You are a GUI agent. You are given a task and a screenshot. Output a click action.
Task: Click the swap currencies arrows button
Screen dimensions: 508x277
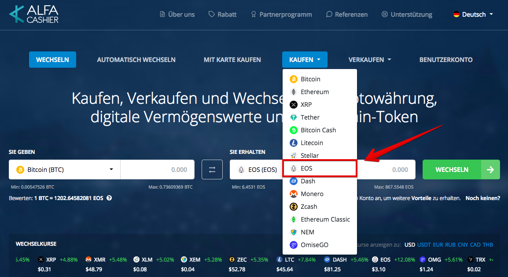[212, 170]
